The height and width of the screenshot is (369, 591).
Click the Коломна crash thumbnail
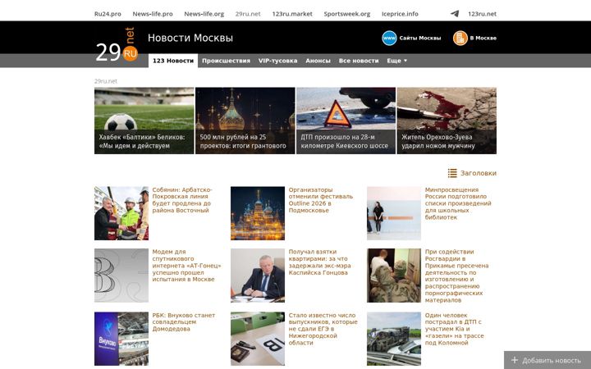coord(394,339)
